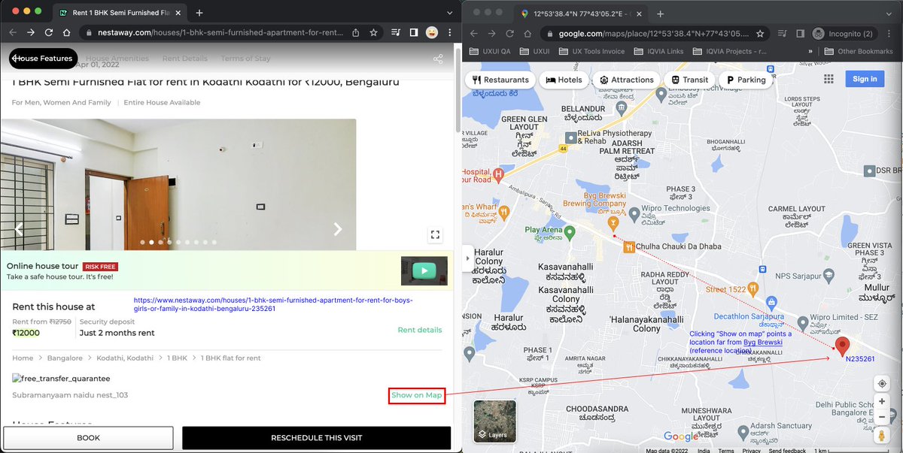Open the home page in the Maps browser
The height and width of the screenshot is (453, 903).
click(x=527, y=34)
